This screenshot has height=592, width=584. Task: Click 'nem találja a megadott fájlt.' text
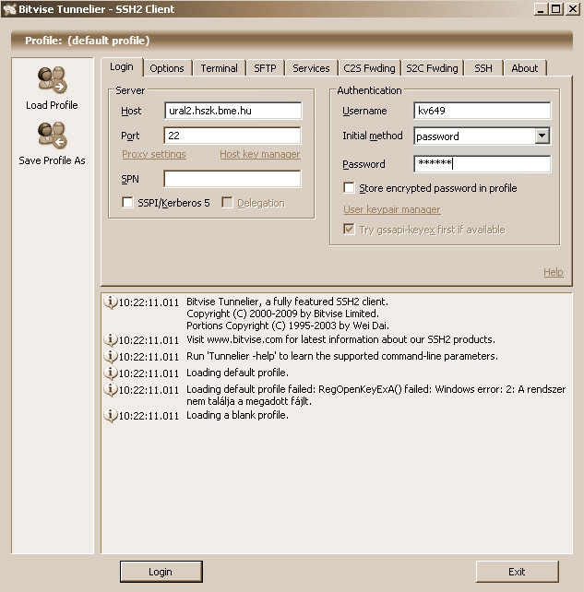[249, 401]
